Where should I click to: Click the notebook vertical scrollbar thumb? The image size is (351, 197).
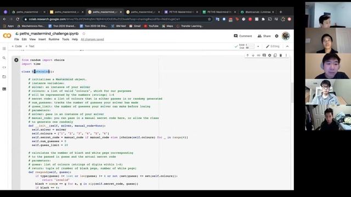(x=292, y=92)
